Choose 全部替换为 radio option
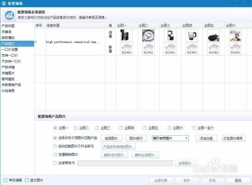 click(55, 163)
